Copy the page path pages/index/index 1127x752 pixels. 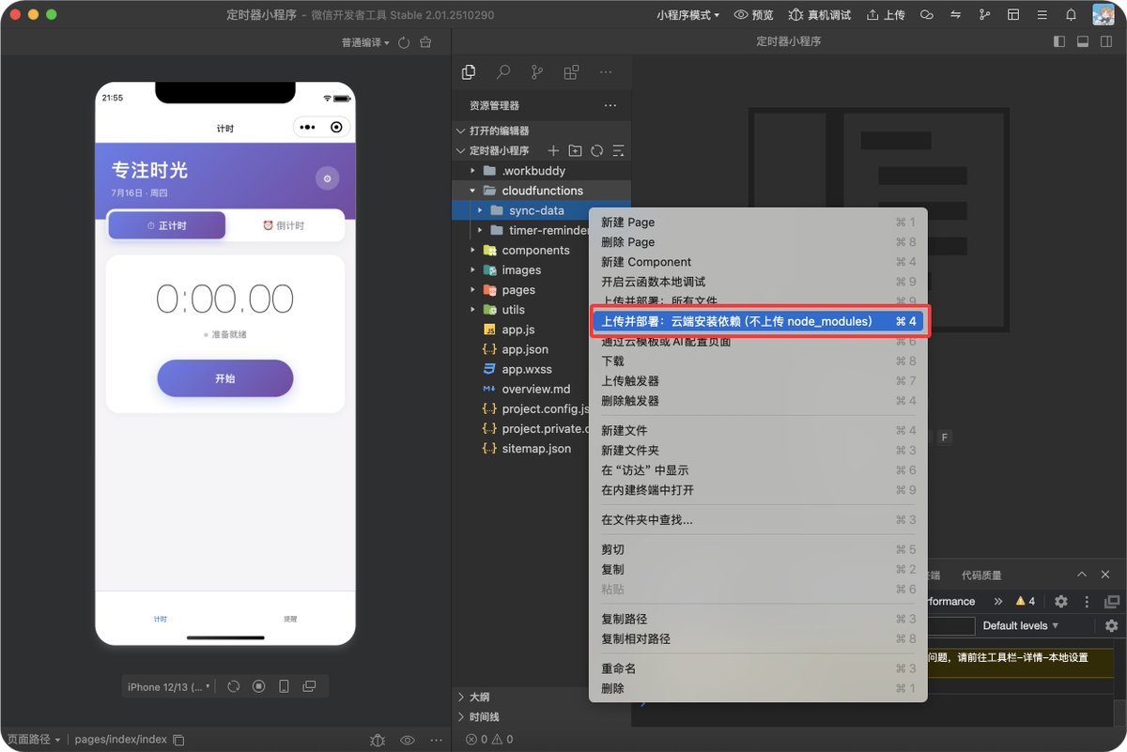pyautogui.click(x=179, y=740)
